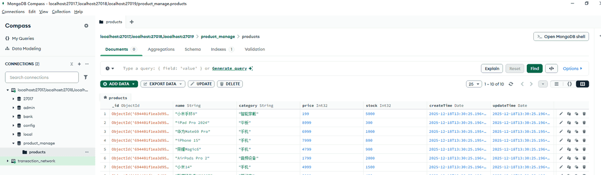Image resolution: width=601 pixels, height=175 pixels.
Task: Expand the transaction_network connection
Action: pyautogui.click(x=8, y=161)
